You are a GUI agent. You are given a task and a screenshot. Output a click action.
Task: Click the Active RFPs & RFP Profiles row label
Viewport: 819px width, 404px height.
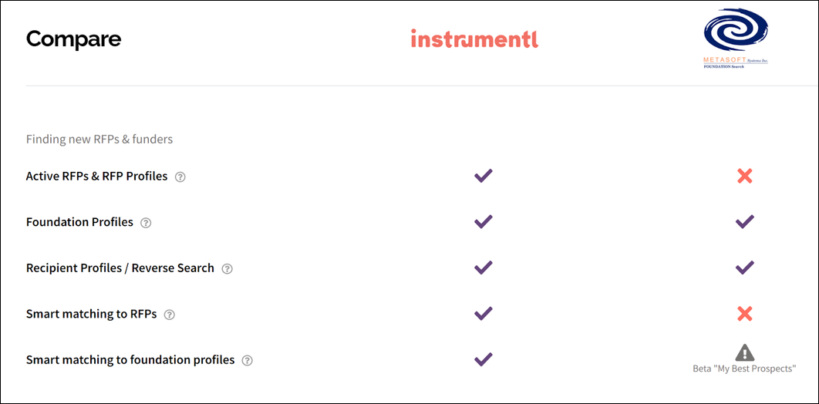click(x=96, y=176)
